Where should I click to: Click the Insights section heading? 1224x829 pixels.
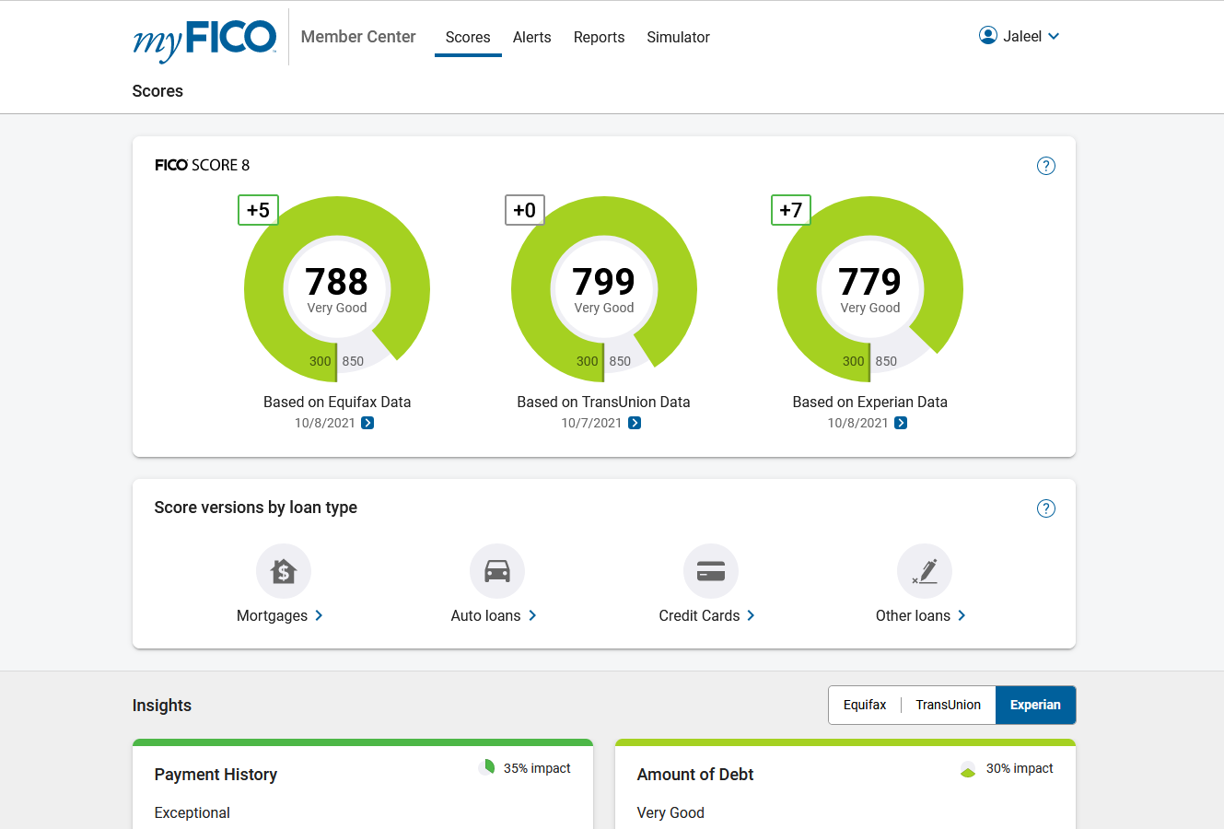point(162,706)
